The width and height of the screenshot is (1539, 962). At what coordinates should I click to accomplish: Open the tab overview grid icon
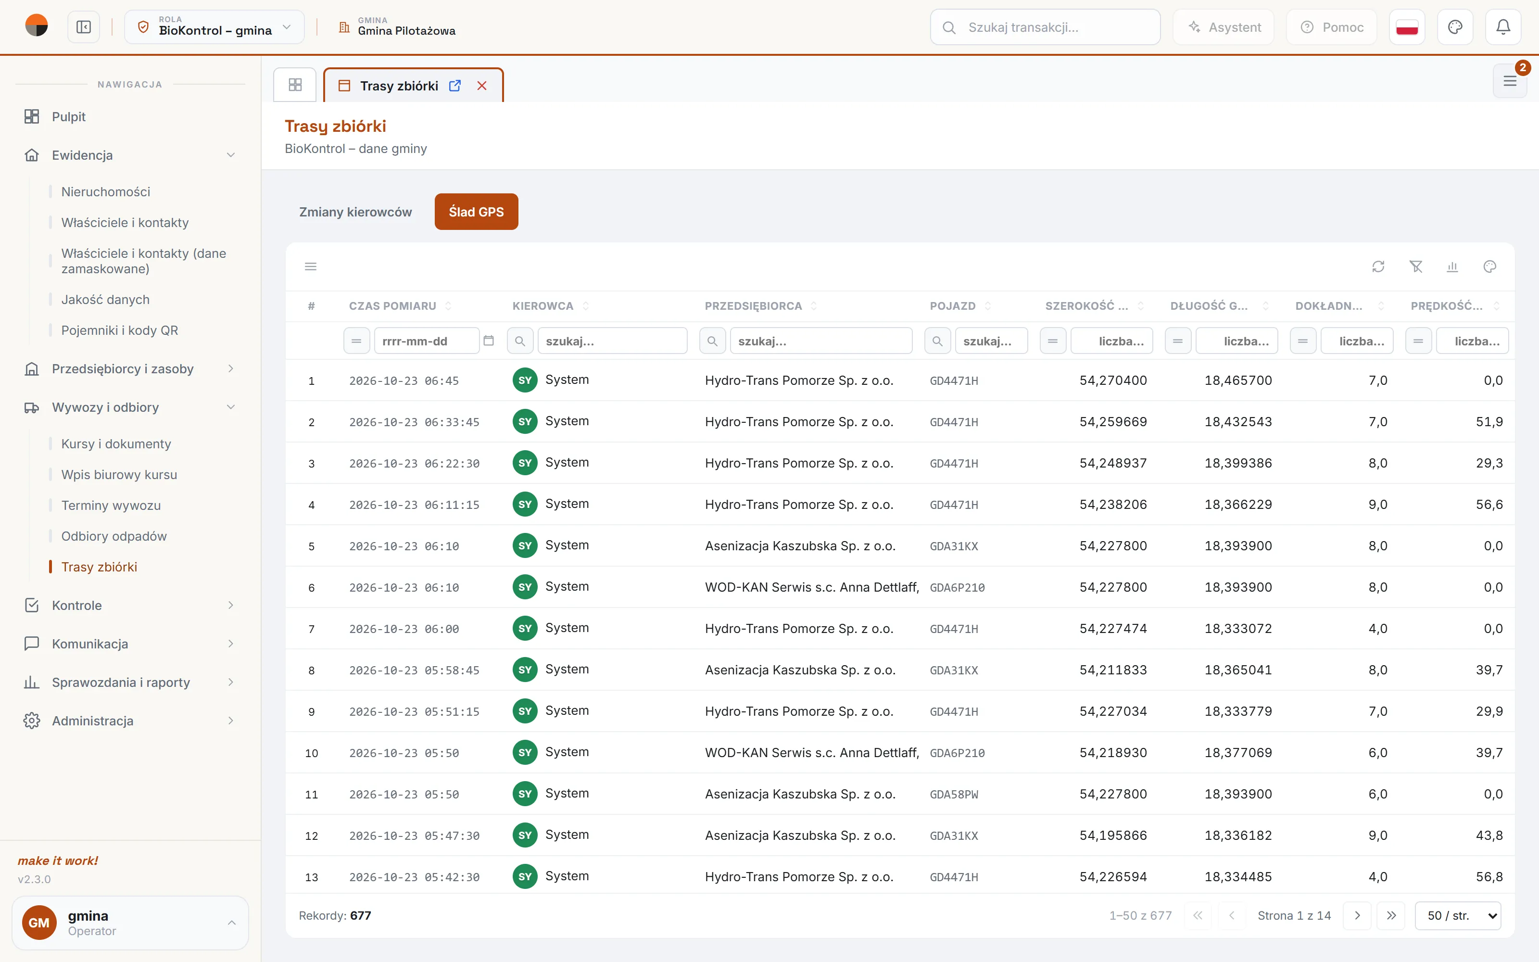[295, 85]
